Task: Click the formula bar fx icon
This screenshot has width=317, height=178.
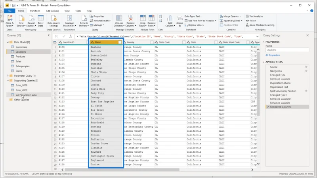Action: pyautogui.click(x=71, y=36)
